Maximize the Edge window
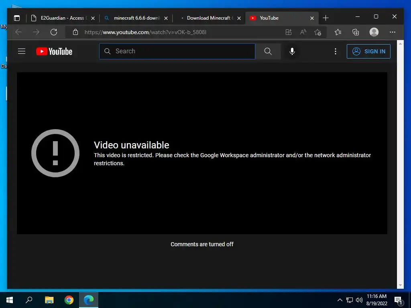This screenshot has height=308, width=411. 376,16
